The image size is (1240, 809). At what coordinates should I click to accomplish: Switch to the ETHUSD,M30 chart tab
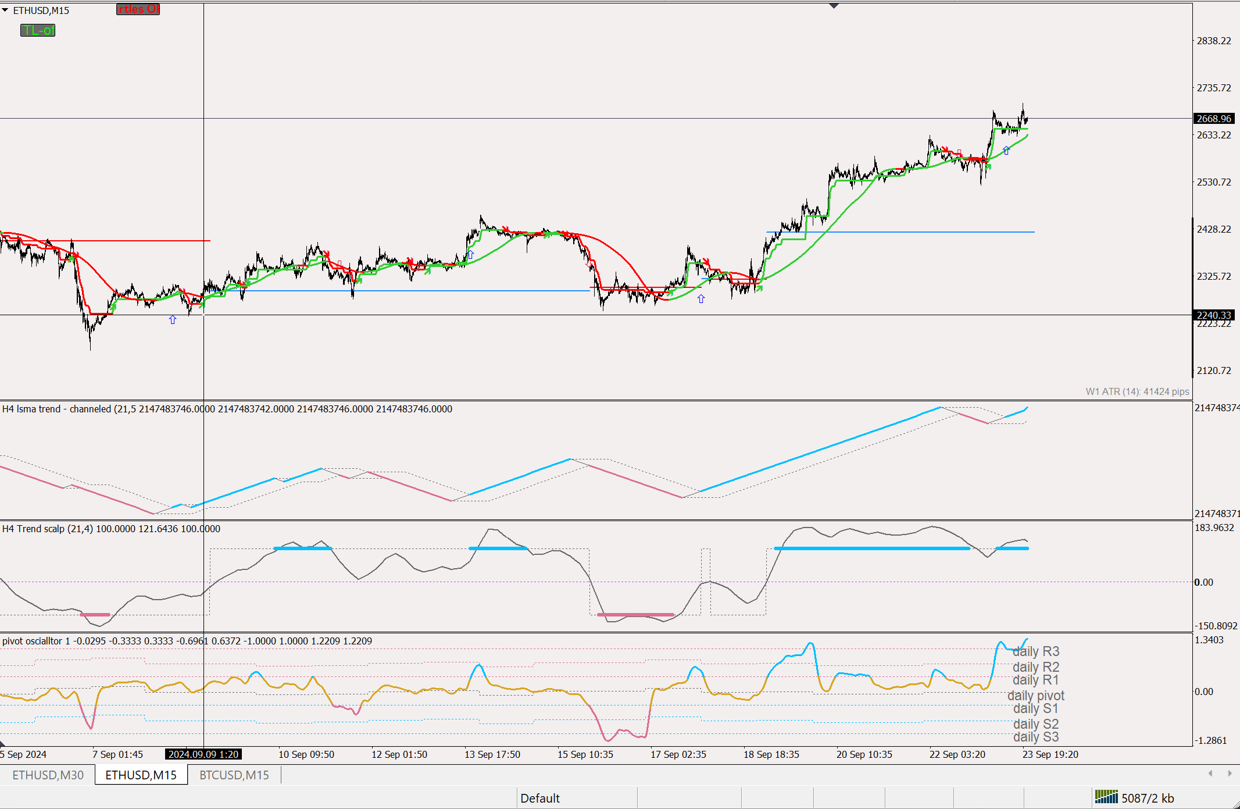[48, 775]
